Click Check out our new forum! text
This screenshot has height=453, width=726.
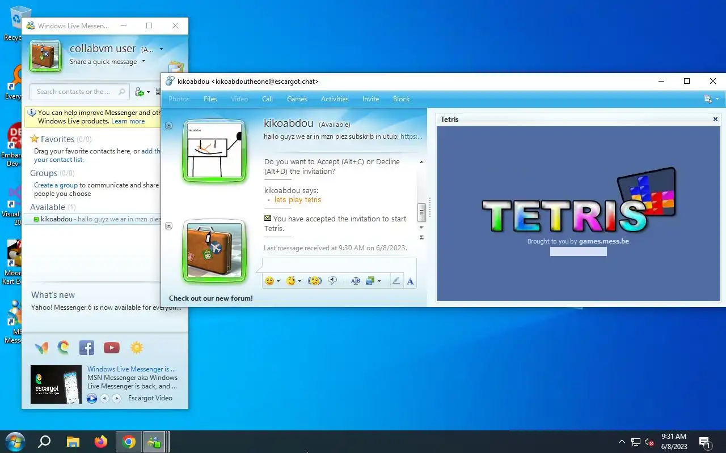pos(211,298)
